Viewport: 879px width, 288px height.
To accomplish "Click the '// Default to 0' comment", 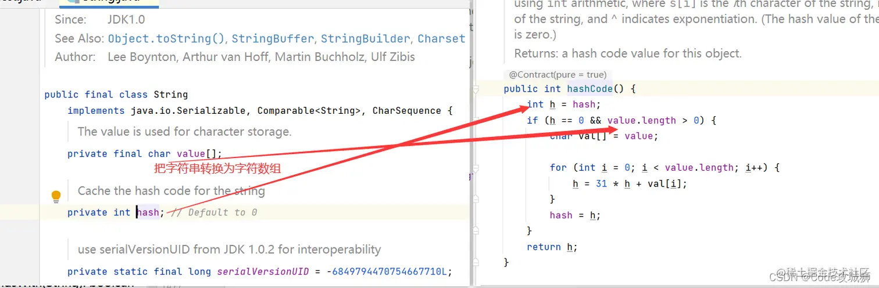I will [214, 213].
